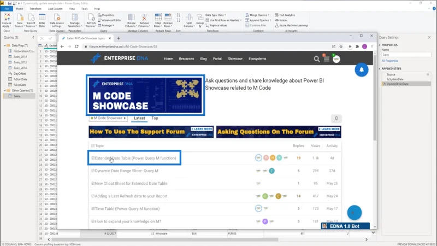Open How To Use The Support Forum banner
Viewport: 437px width, 246px height.
[151, 132]
